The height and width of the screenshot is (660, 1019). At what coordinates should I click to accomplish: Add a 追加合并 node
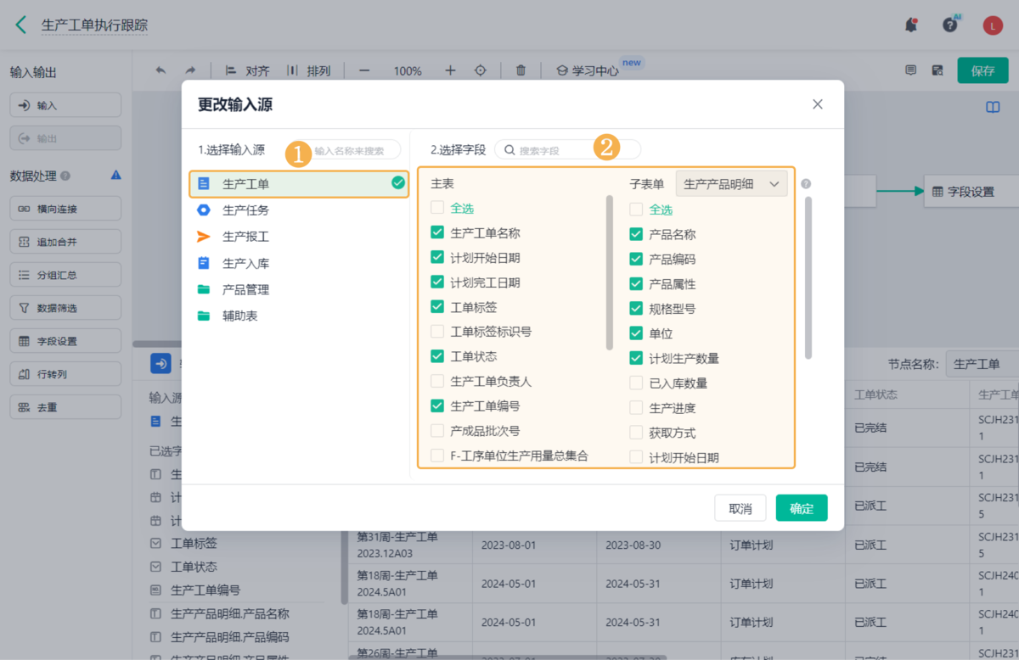click(x=65, y=242)
